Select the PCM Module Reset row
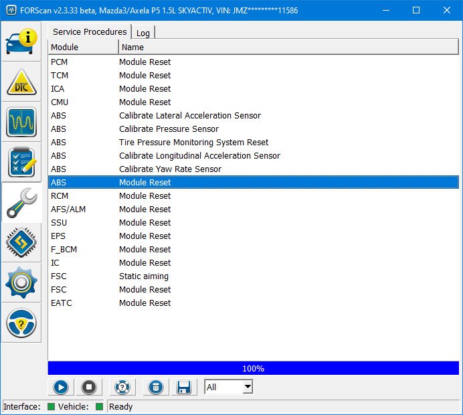This screenshot has height=415, width=463. click(x=254, y=62)
